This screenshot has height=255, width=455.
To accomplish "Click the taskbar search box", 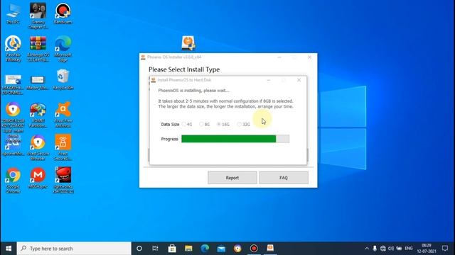I will pyautogui.click(x=74, y=249).
